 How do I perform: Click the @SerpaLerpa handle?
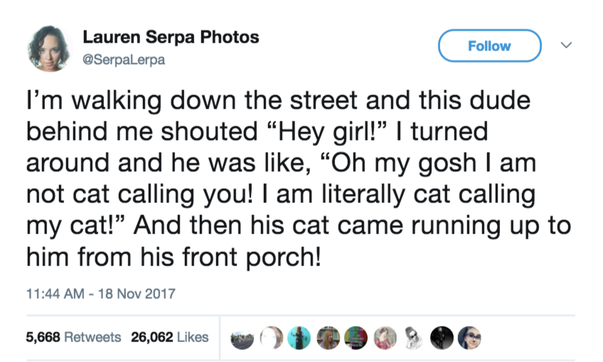click(x=124, y=60)
